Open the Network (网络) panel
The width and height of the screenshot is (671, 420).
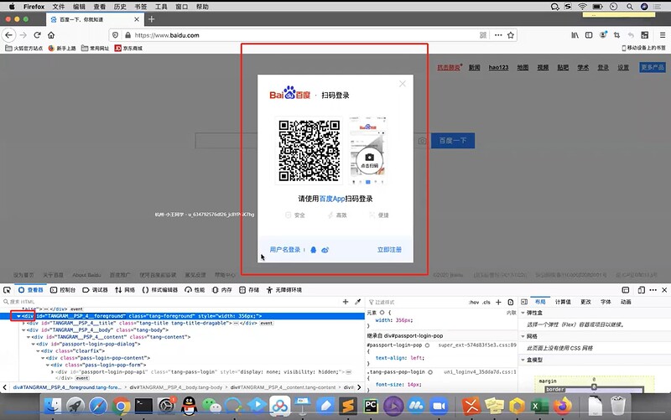[x=125, y=290]
